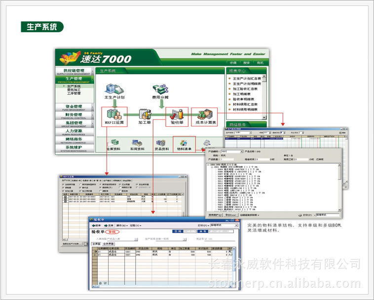The image size is (374, 300).
Task: Open the 验收单 icon in flowchart
Action: [x=177, y=116]
